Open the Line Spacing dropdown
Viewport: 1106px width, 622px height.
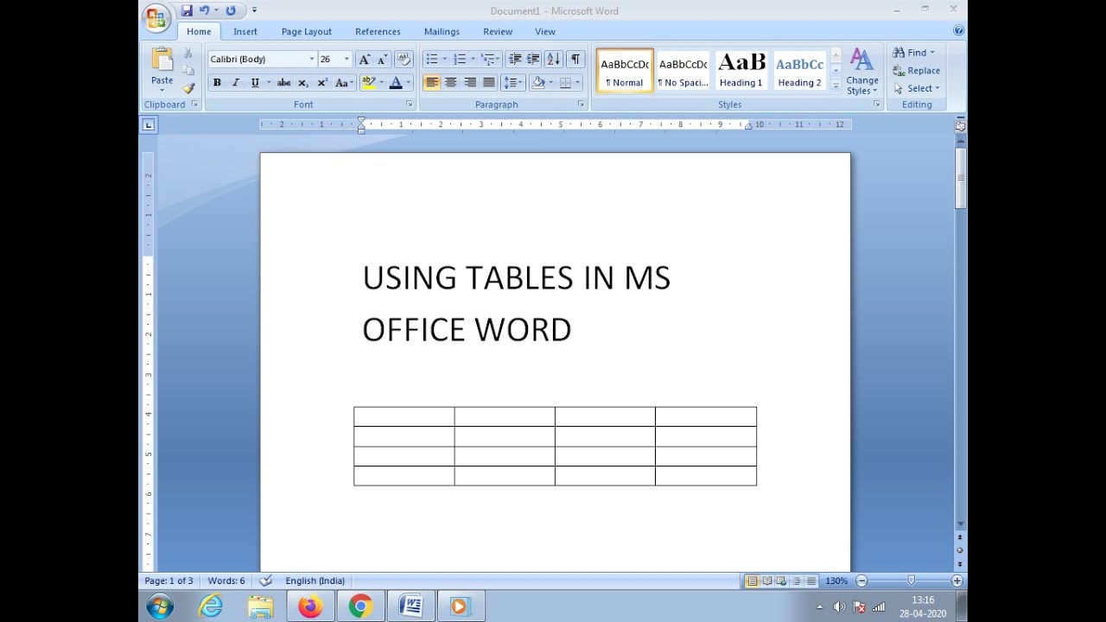pyautogui.click(x=513, y=83)
